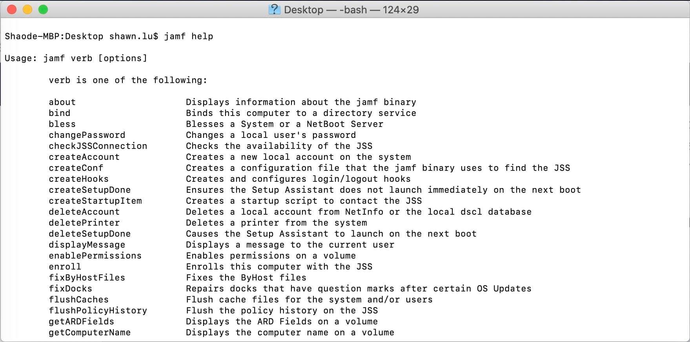Screen dimensions: 690x342
Task: Click the 'about' verb in left column
Action: (x=62, y=102)
